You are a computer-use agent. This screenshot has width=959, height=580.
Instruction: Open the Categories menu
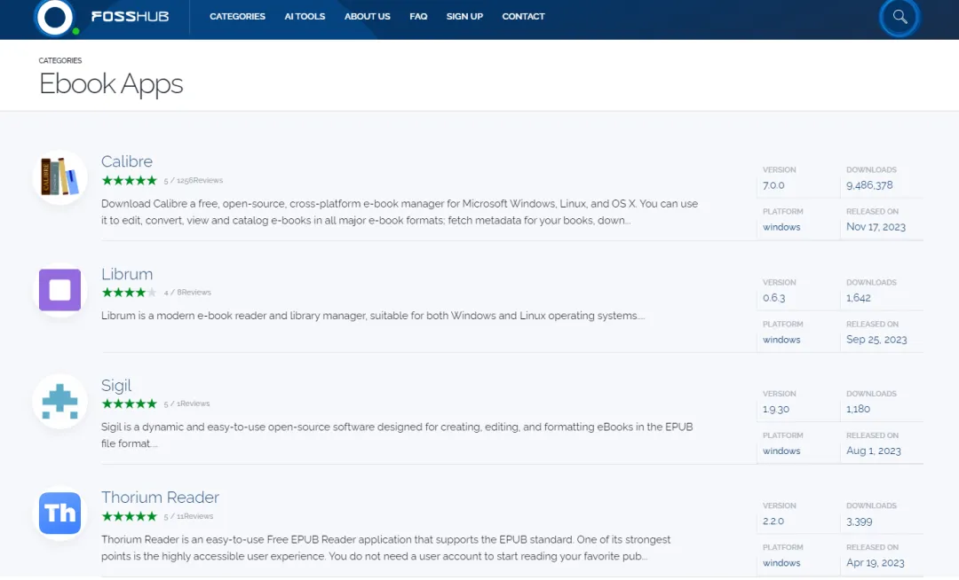click(x=237, y=17)
